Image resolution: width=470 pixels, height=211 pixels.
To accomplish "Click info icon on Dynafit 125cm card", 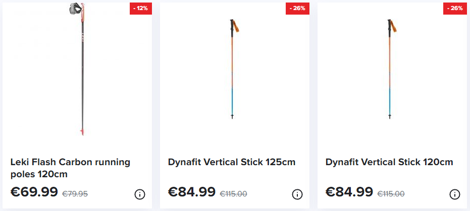I will pyautogui.click(x=297, y=194).
